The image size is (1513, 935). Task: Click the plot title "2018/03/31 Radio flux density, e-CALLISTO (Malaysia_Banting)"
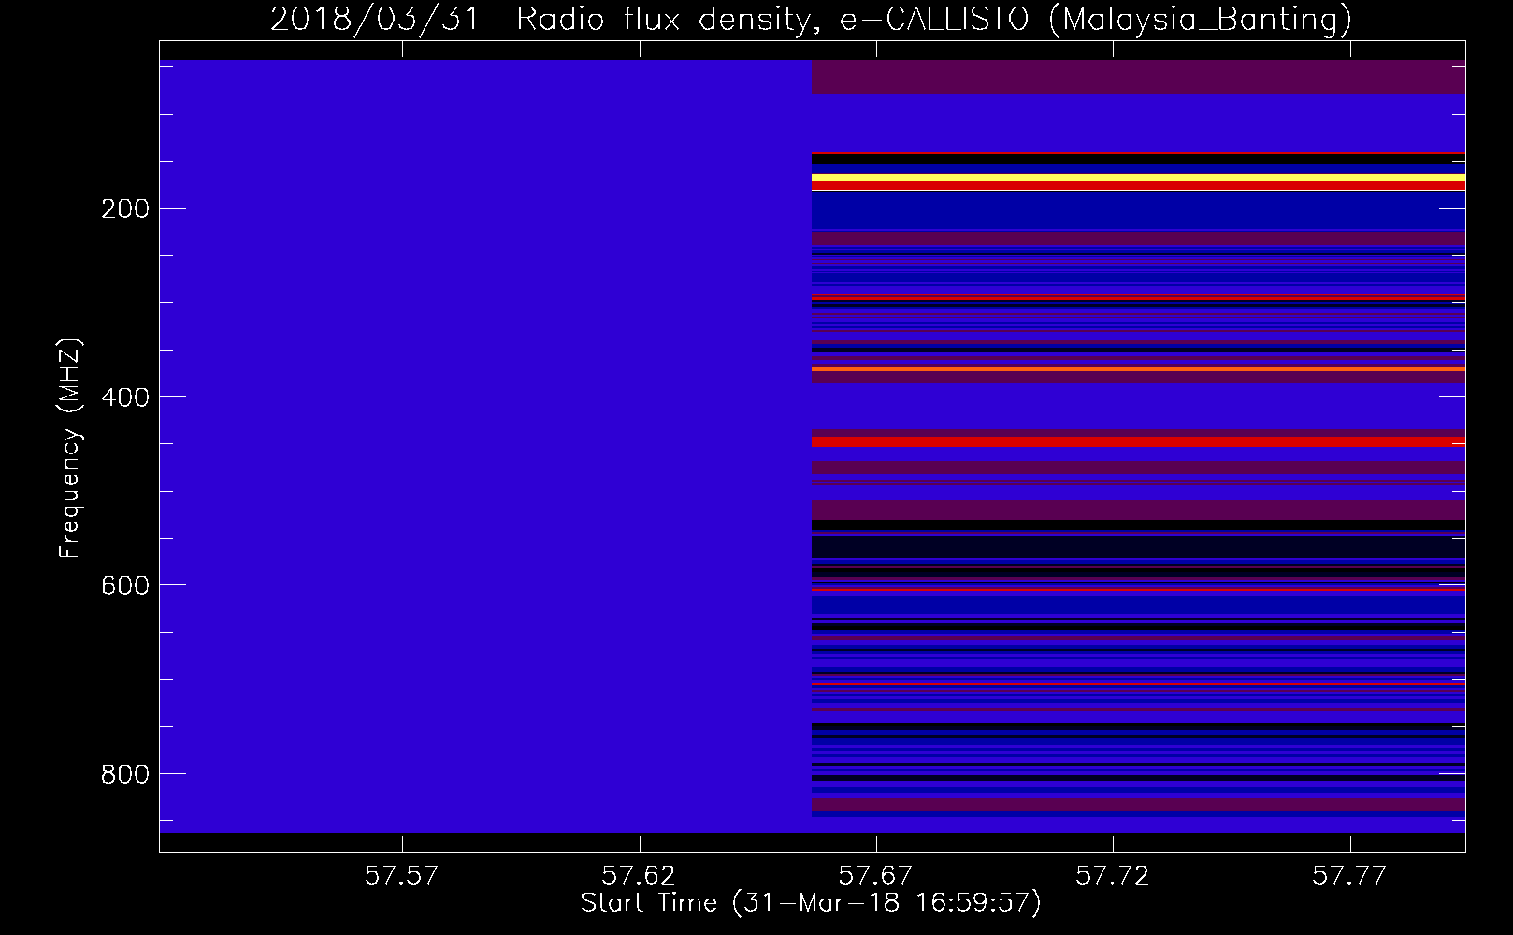click(812, 19)
